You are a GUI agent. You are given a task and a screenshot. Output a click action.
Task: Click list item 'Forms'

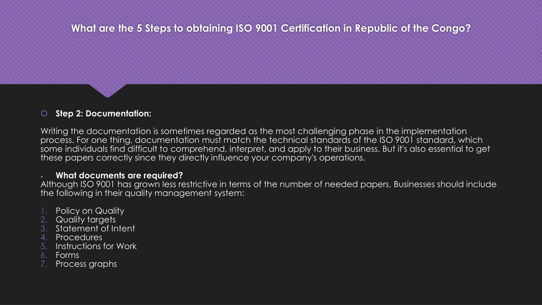pyautogui.click(x=67, y=255)
